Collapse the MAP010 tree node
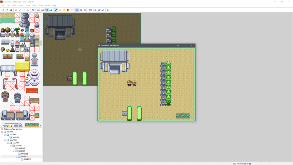The image size is (293, 165). coord(17,157)
